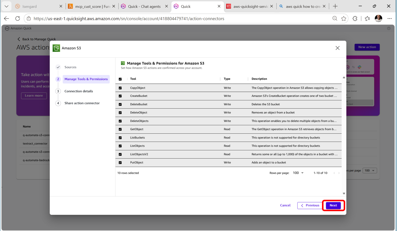Open help icon in Amazon Quick header
Screen dimensions: 397x231
tap(389, 29)
